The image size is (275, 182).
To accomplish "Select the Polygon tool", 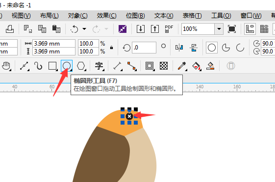I will point(81,66).
